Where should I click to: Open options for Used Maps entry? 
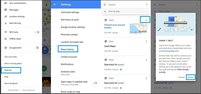[146, 41]
